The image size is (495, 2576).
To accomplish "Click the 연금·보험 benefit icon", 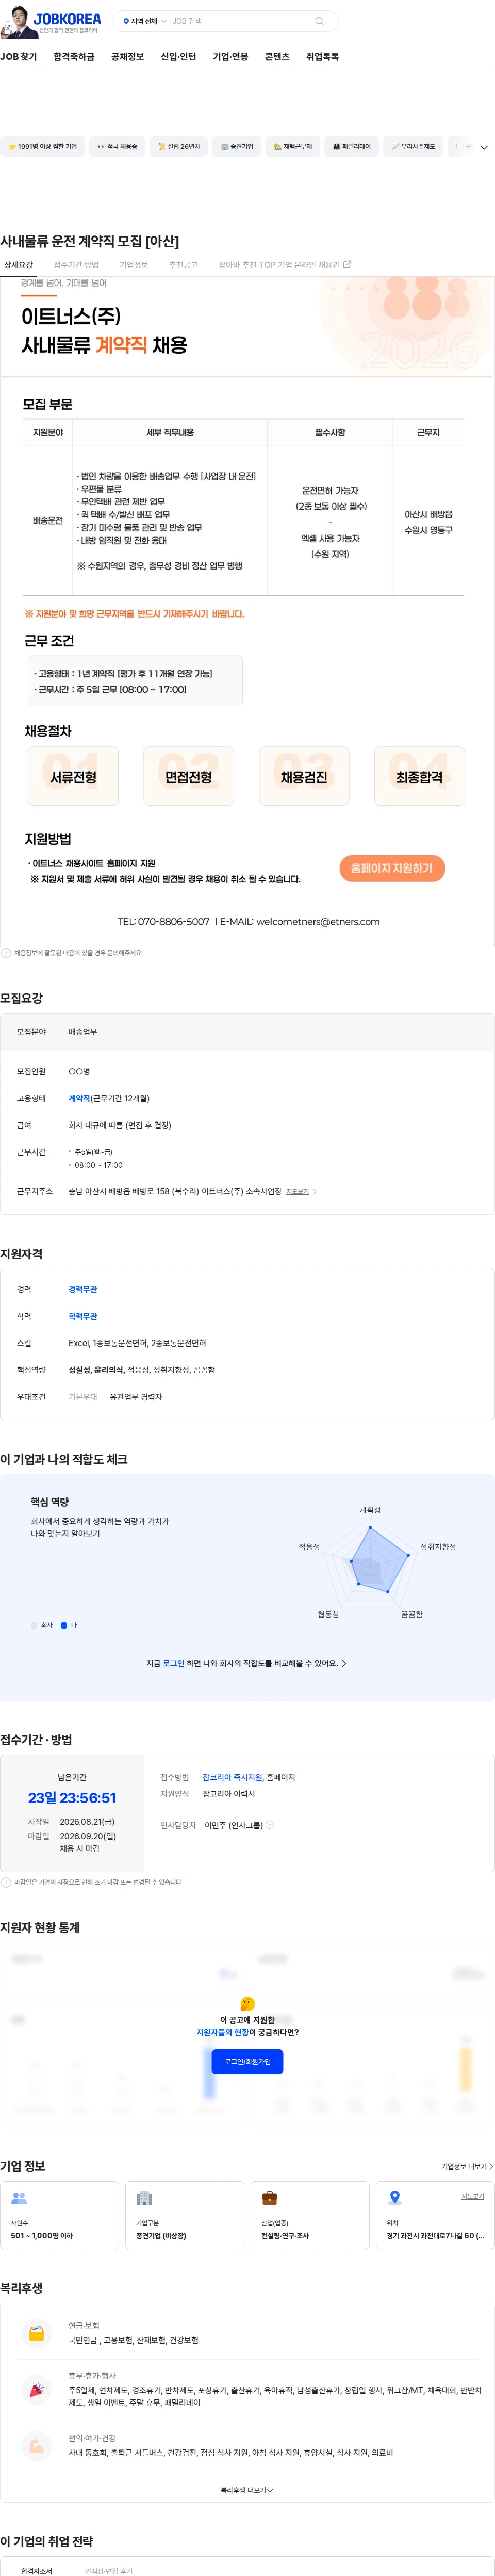I will click(37, 2332).
